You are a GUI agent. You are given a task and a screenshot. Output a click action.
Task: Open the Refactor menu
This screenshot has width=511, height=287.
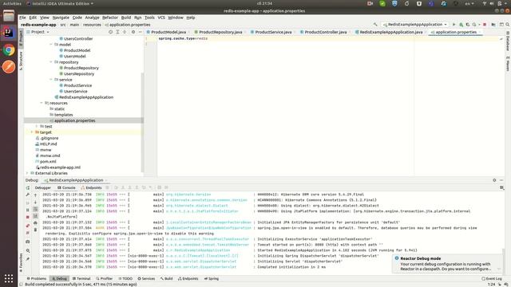(110, 18)
